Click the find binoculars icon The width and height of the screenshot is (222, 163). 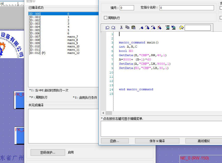click(181, 28)
